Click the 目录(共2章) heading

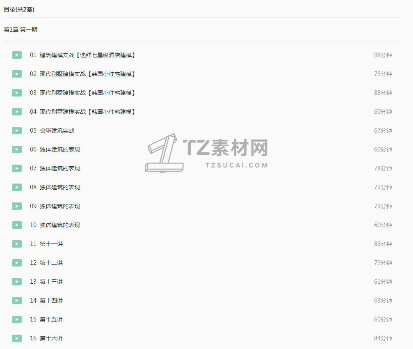pyautogui.click(x=19, y=9)
